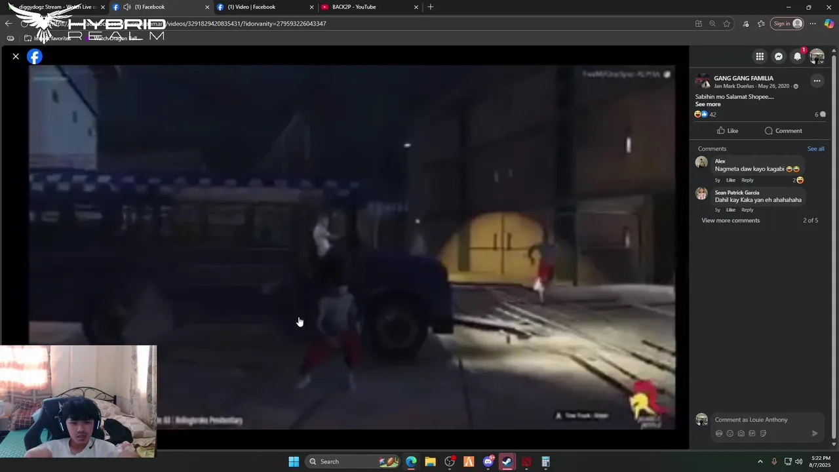Mute audio icon on Facebook tab
Viewport: 839px width, 472px height.
click(127, 7)
